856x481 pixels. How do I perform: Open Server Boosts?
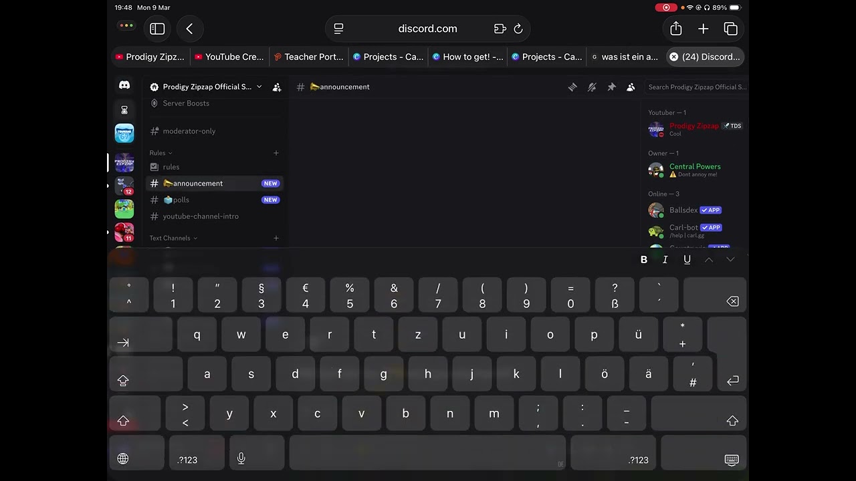pyautogui.click(x=214, y=103)
